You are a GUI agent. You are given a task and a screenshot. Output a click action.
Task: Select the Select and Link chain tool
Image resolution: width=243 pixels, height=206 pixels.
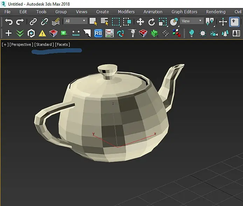click(33, 22)
